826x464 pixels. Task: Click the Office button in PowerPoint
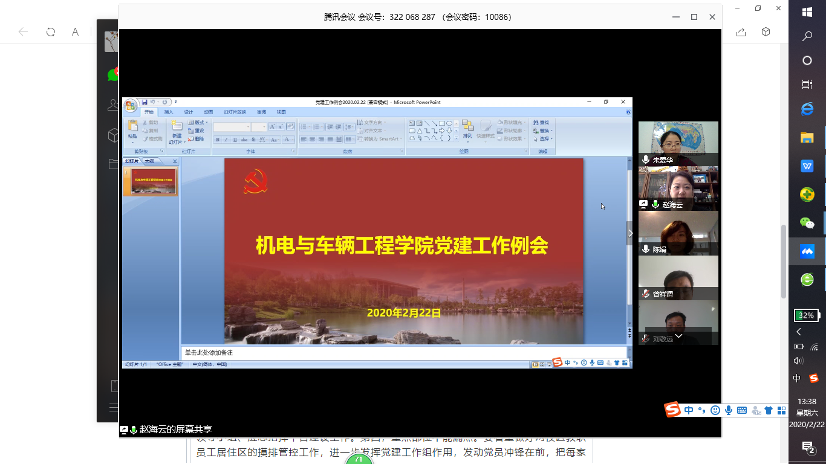tap(130, 106)
